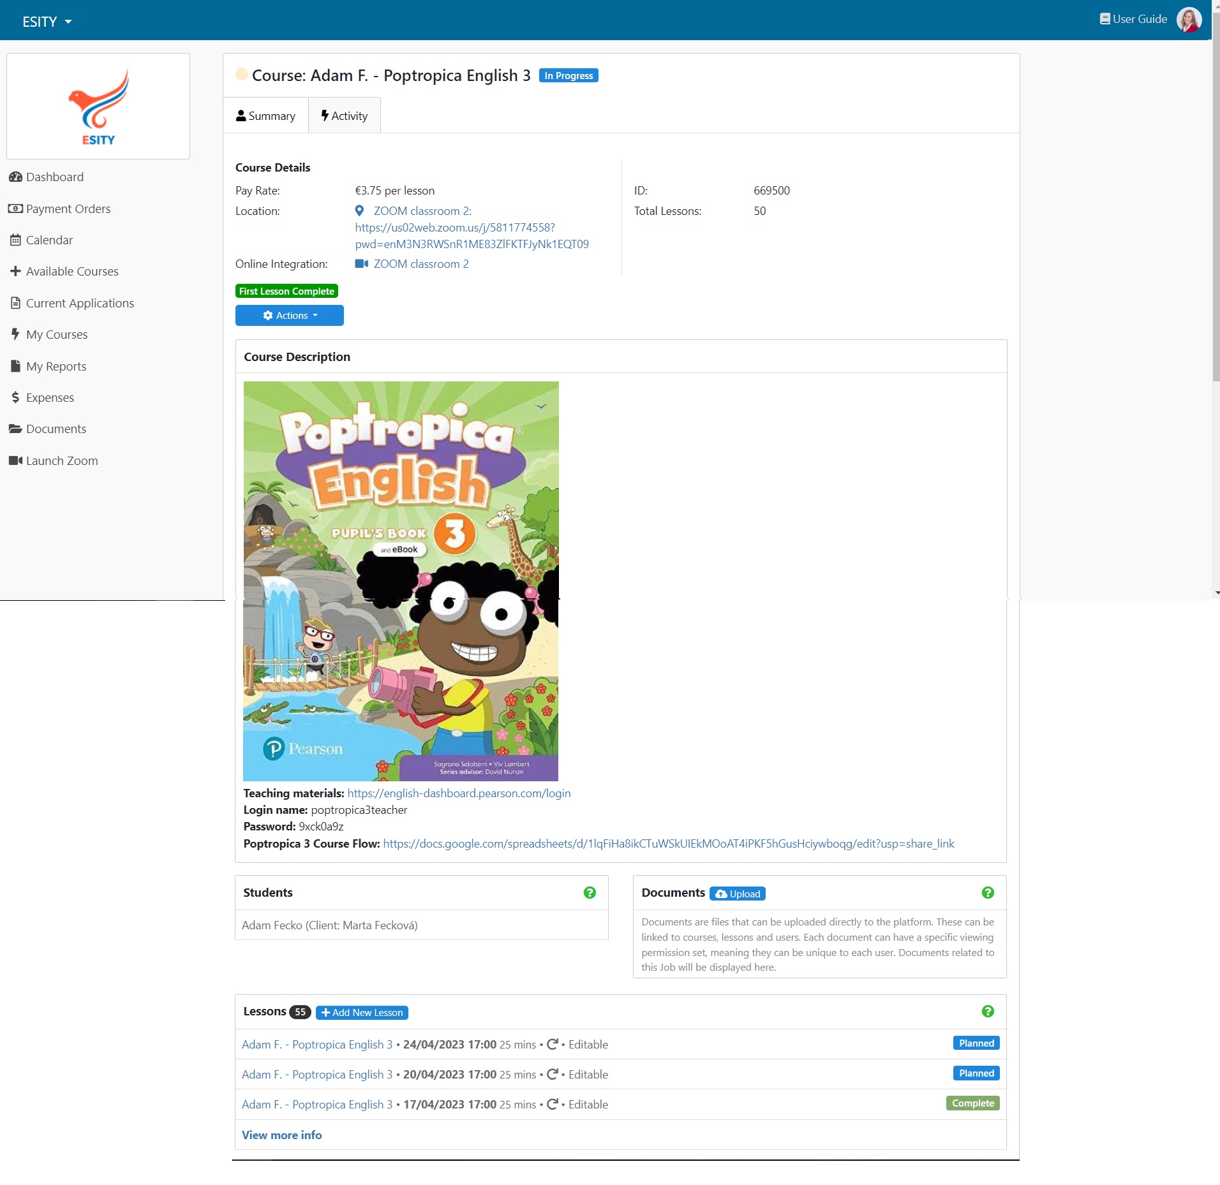
Task: Click the My Reports file icon
Action: [x=15, y=366]
